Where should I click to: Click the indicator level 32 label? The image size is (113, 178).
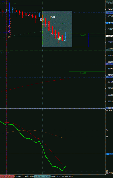(107, 171)
